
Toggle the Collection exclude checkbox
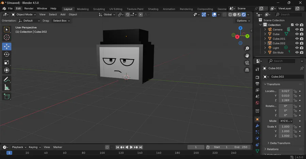click(292, 25)
